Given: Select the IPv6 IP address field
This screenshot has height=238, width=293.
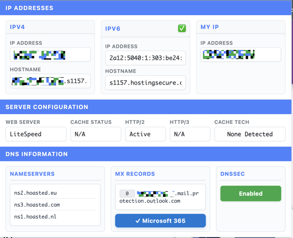Looking at the screenshot, I should 145,58.
